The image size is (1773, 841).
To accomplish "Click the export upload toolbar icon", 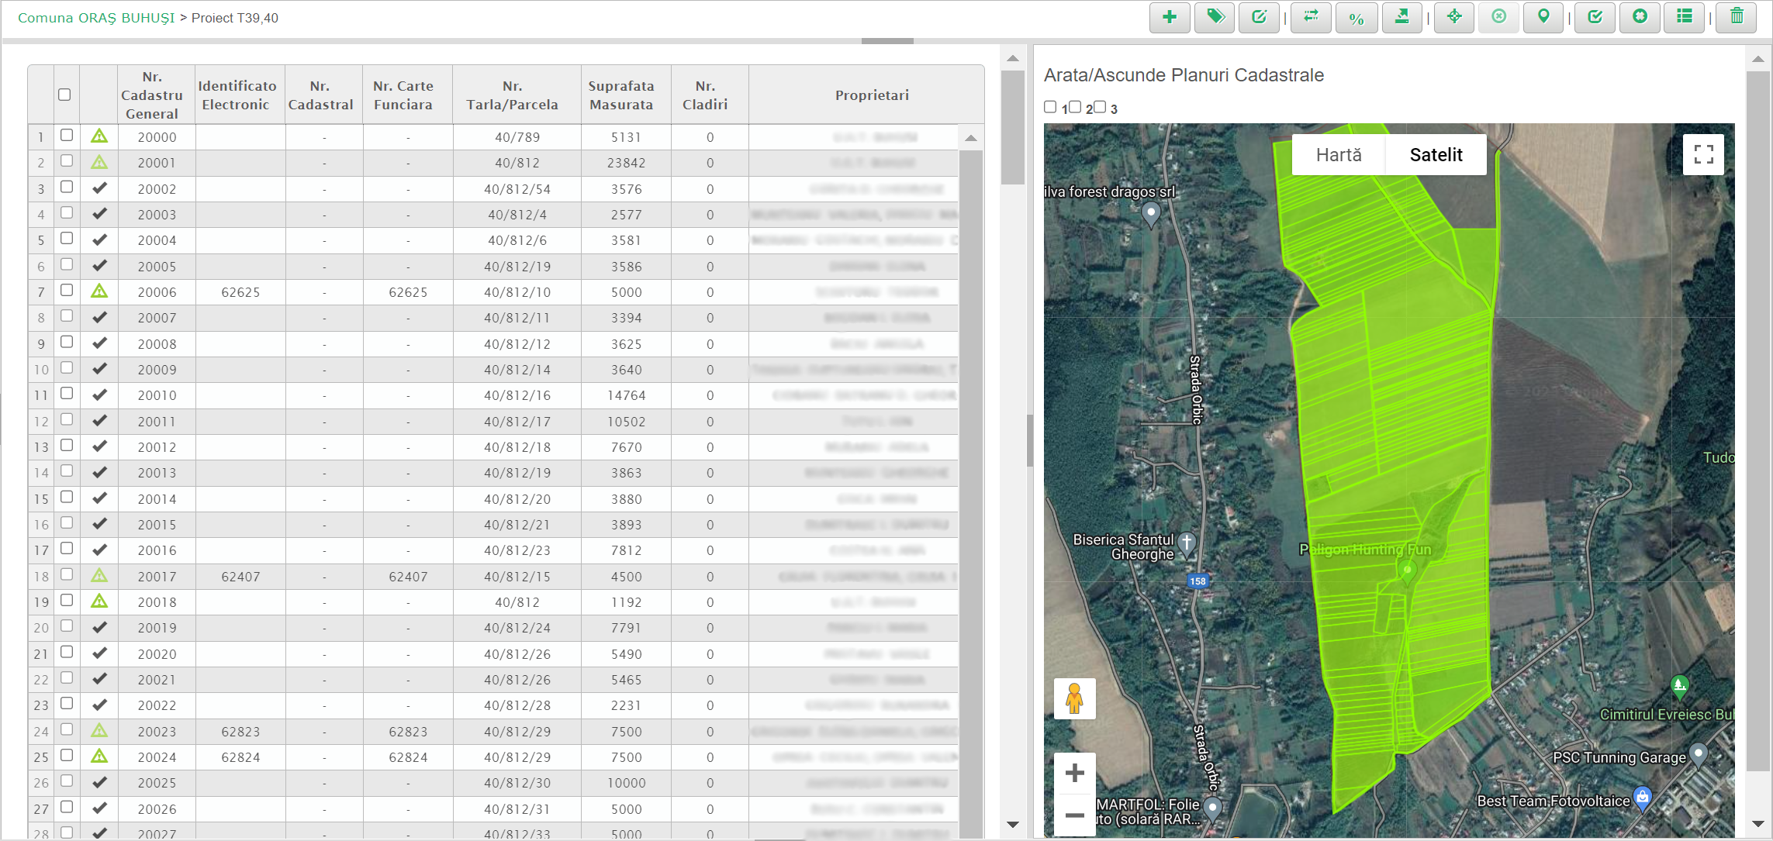I will 1401,17.
